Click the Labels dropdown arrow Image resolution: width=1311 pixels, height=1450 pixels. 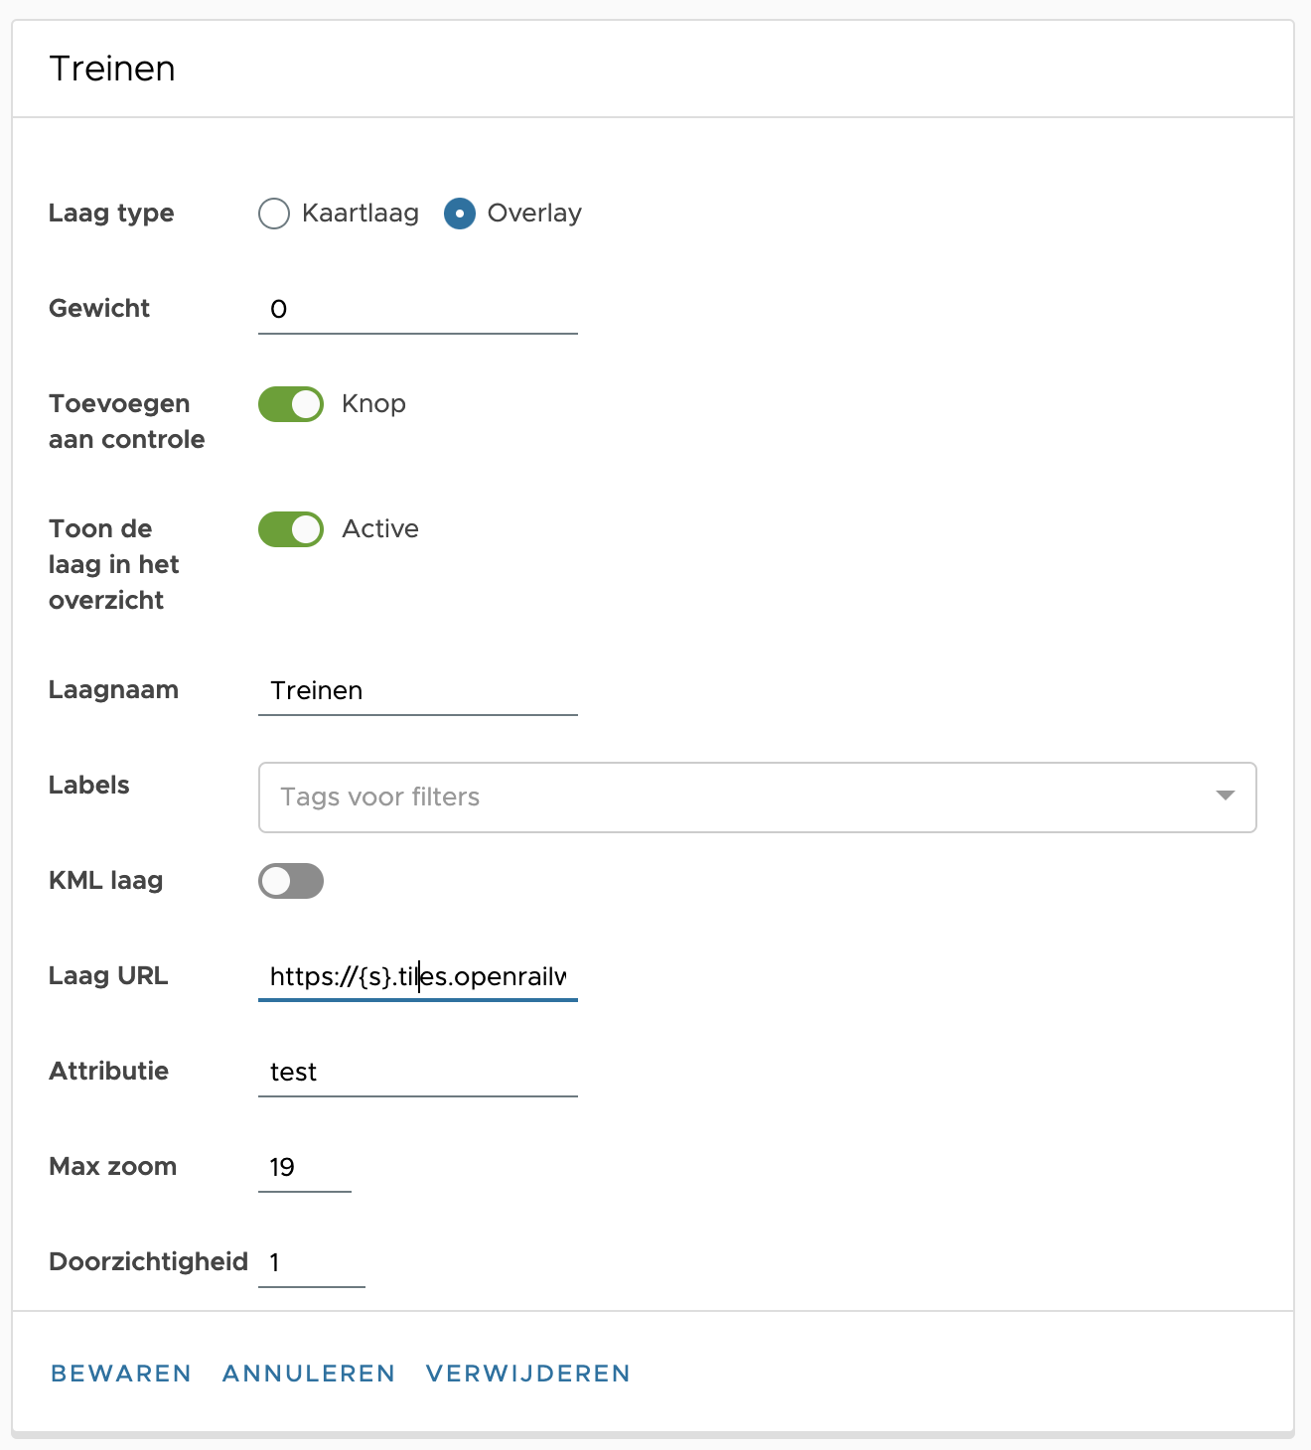[1225, 796]
